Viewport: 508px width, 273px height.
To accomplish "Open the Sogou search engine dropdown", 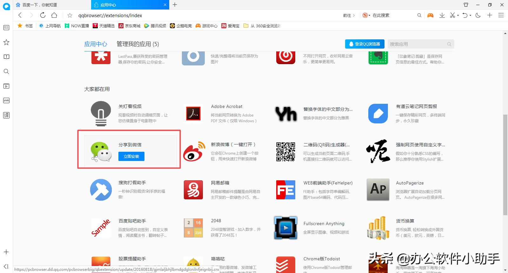I will 366,15.
